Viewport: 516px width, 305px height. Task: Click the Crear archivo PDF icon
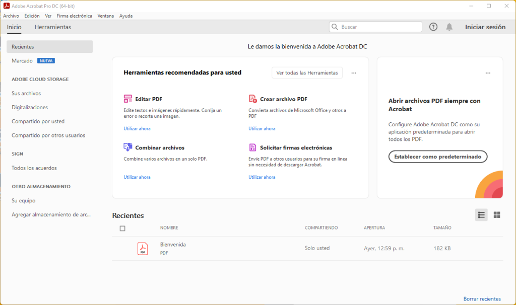253,99
